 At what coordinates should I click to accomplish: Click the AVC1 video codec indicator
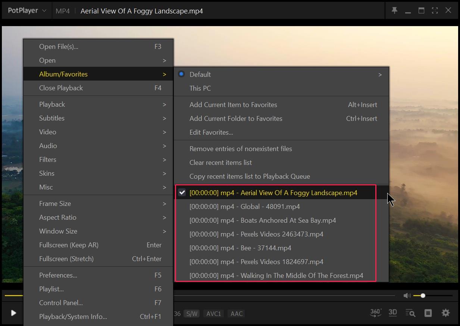213,314
